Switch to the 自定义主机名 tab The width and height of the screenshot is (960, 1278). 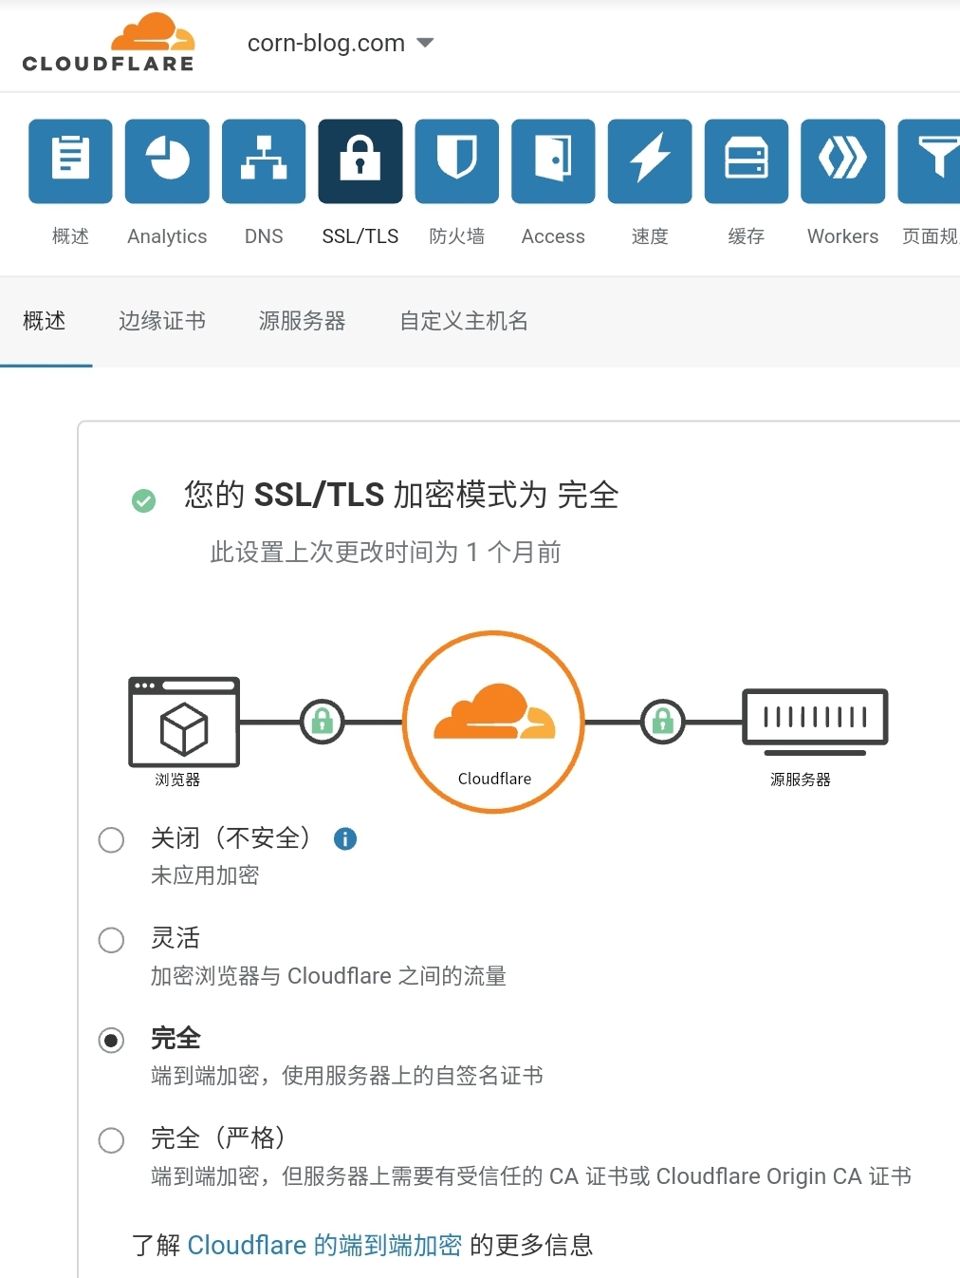pyautogui.click(x=464, y=321)
